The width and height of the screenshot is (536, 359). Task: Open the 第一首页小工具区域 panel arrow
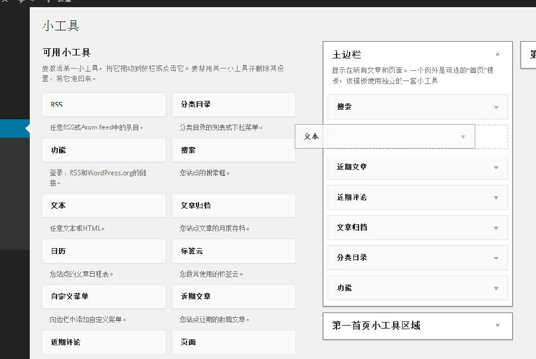[x=497, y=326]
